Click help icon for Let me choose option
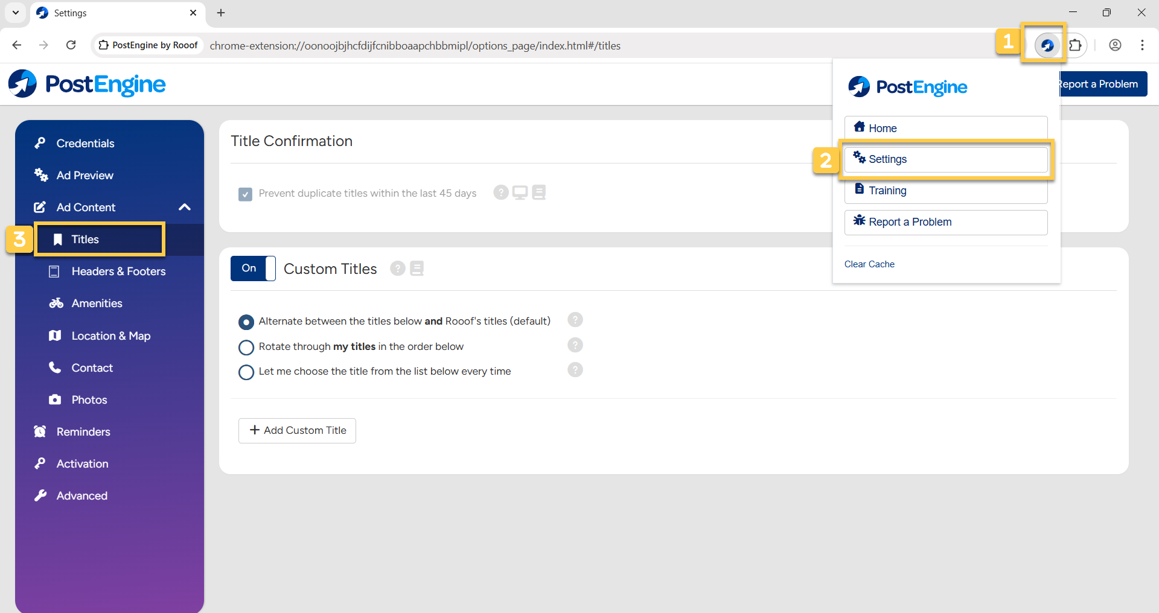This screenshot has height=613, width=1159. pyautogui.click(x=575, y=370)
